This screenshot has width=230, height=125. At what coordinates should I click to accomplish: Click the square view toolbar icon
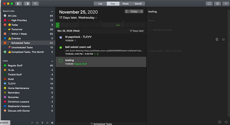click(x=209, y=4)
